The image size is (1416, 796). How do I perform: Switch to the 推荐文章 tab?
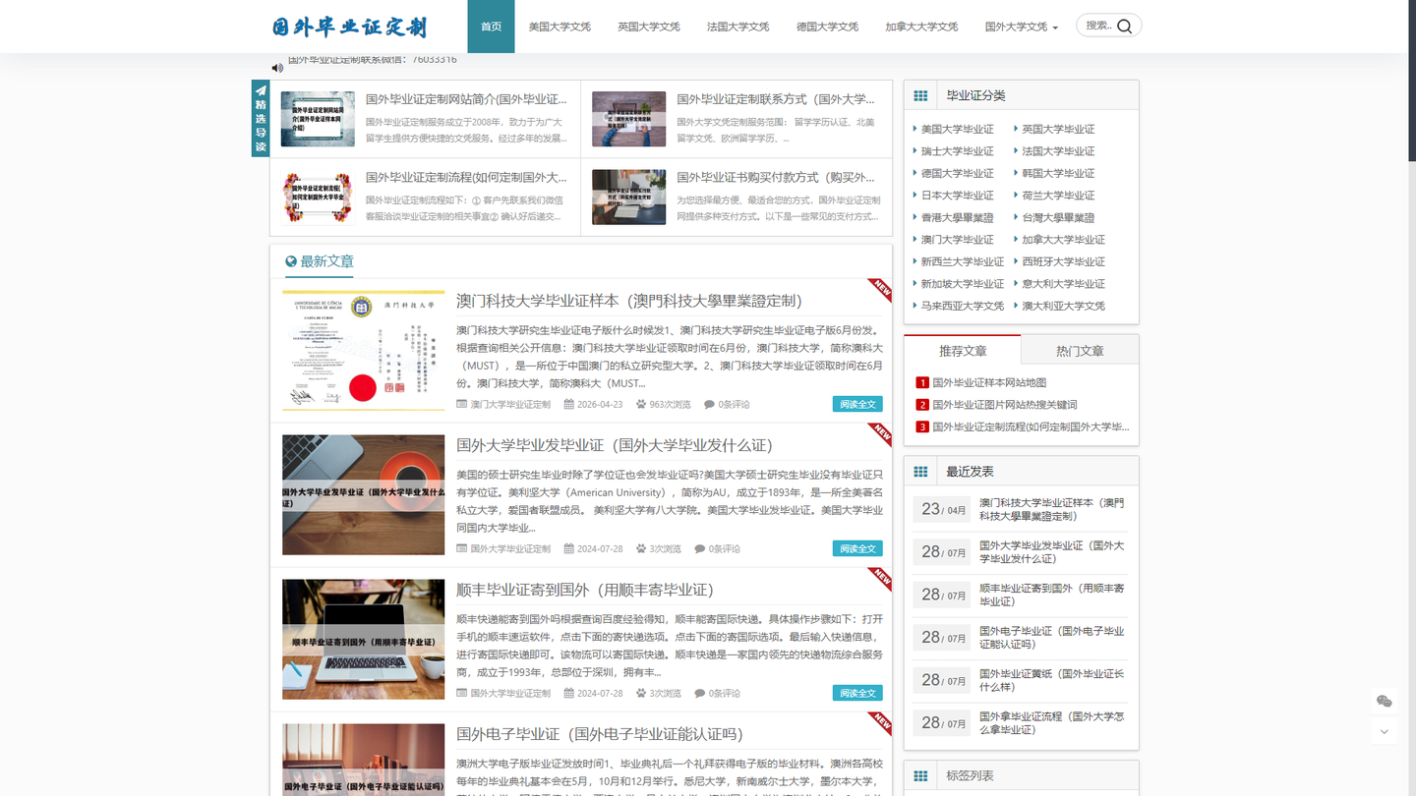click(x=963, y=350)
